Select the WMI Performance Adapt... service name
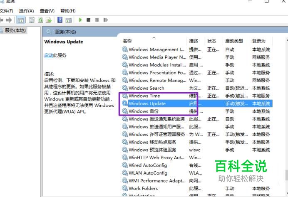 click(157, 180)
